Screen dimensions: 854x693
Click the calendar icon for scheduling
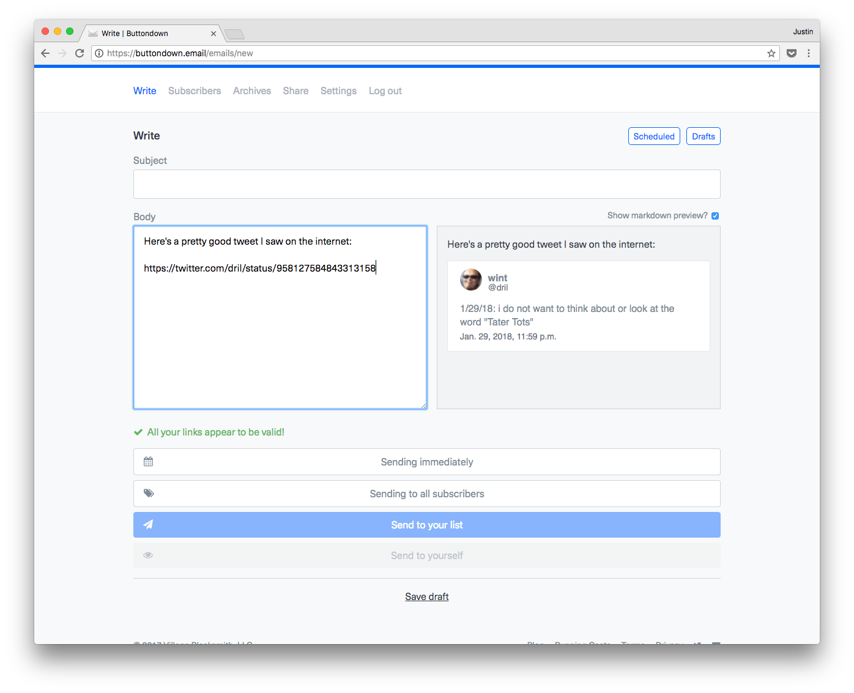pos(148,462)
